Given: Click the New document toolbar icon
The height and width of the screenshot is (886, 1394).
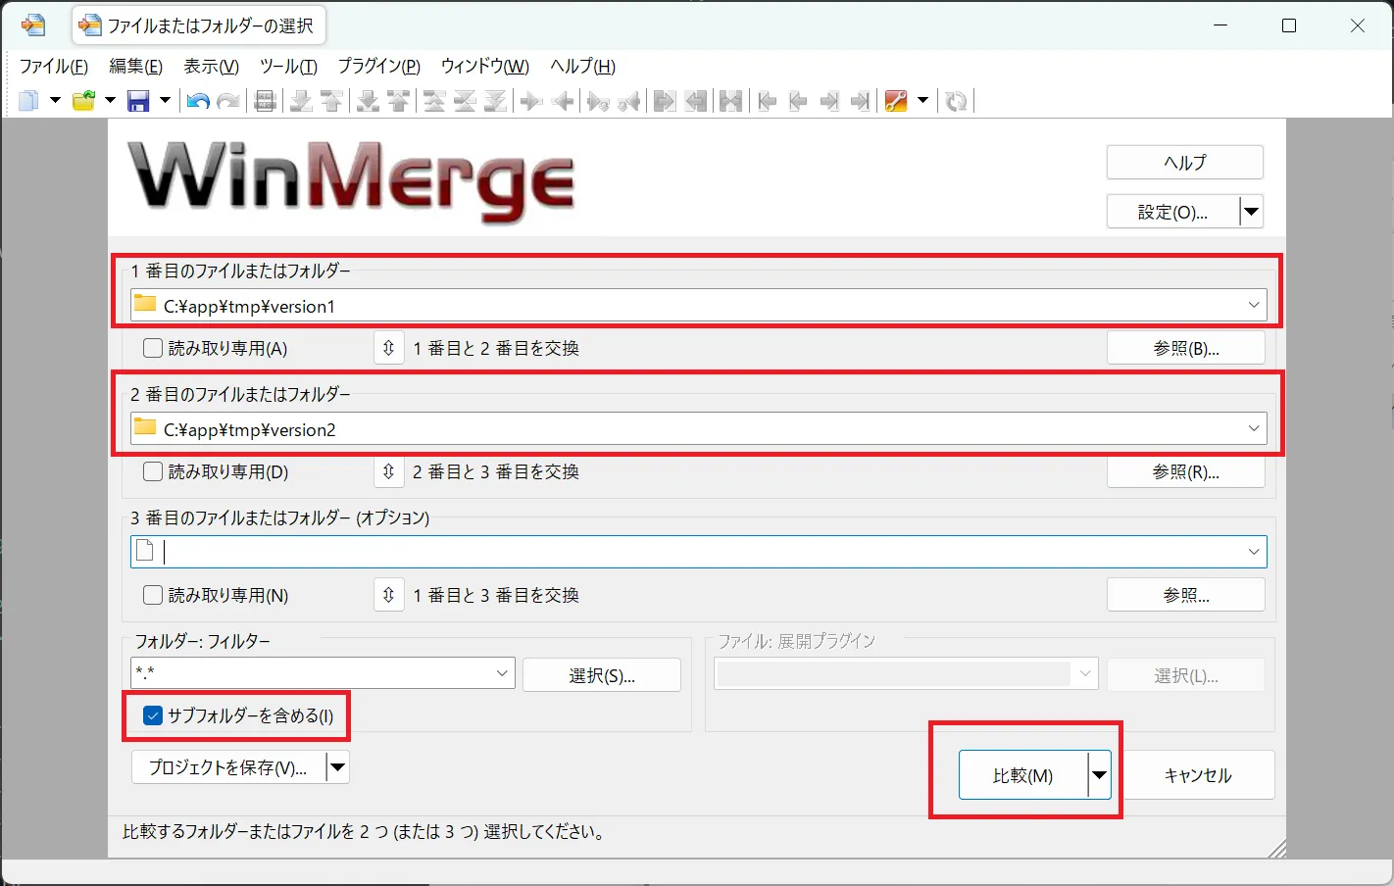Looking at the screenshot, I should click(28, 101).
